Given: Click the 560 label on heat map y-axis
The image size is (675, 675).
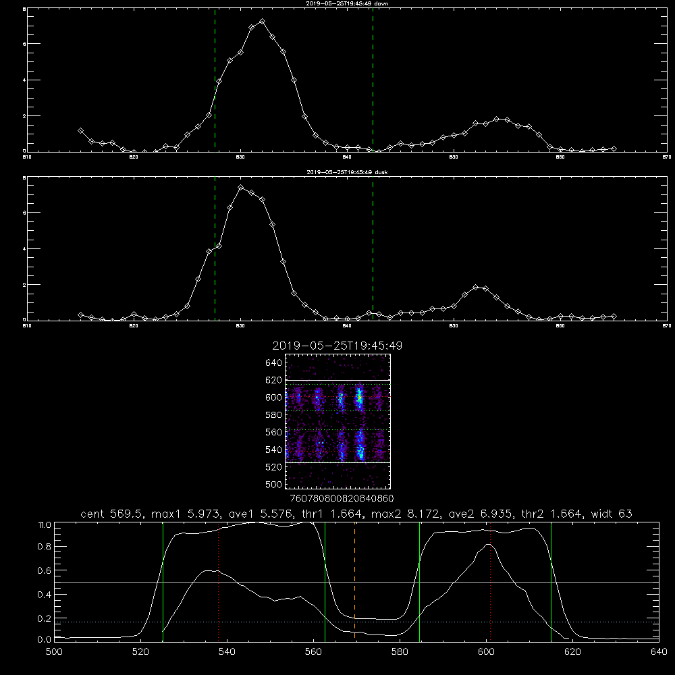Looking at the screenshot, I should pos(274,432).
